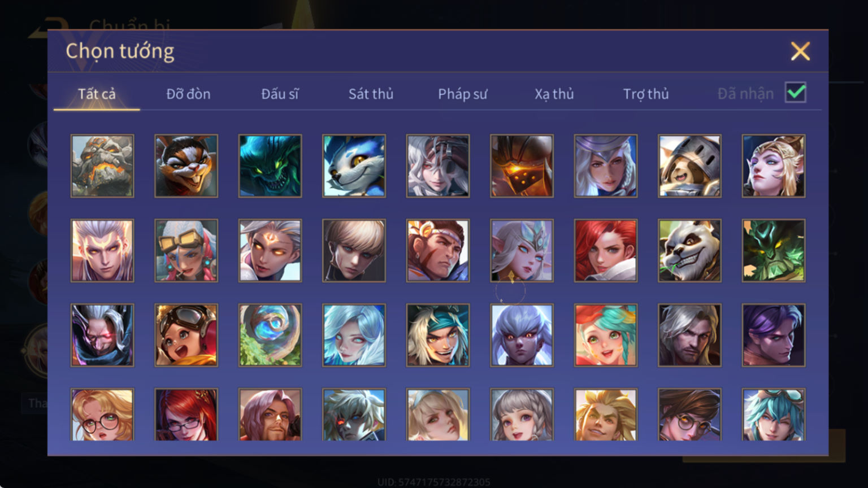Screen dimensions: 868x488
Task: Choose the hero with aviator goggles and red scarf
Action: [x=186, y=335]
